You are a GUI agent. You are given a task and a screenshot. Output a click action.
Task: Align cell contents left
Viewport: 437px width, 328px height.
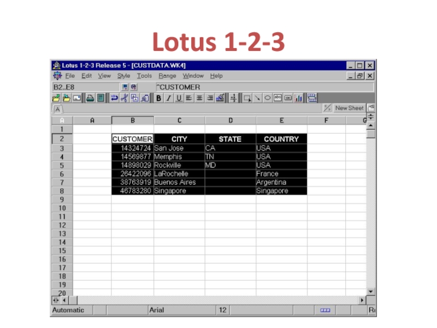pos(189,98)
